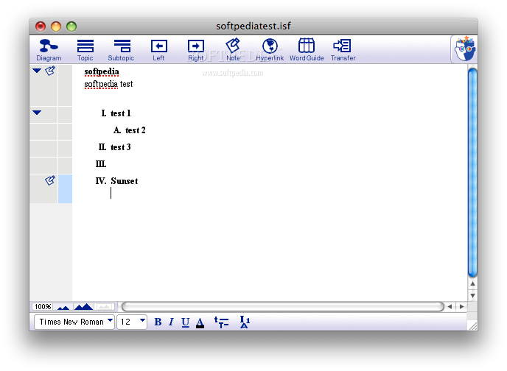Close the softpediatest.isf window

coord(41,26)
